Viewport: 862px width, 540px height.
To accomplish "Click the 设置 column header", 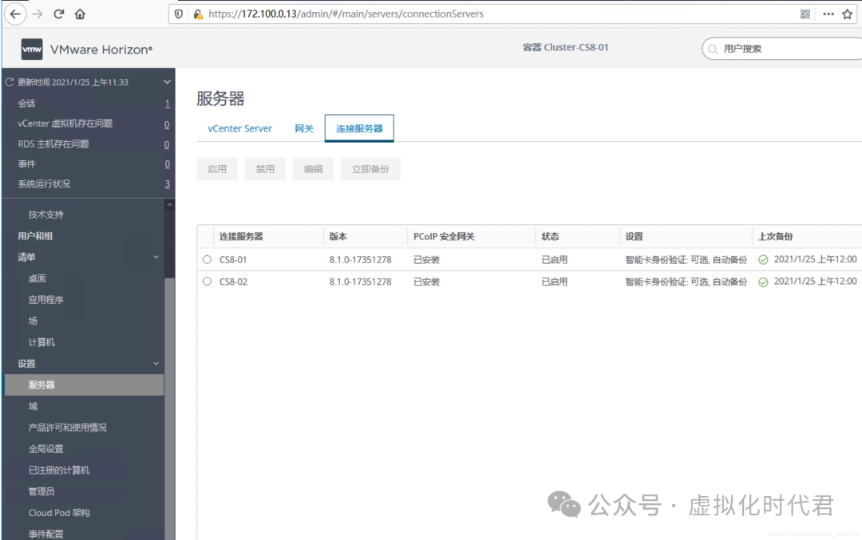I will [635, 237].
